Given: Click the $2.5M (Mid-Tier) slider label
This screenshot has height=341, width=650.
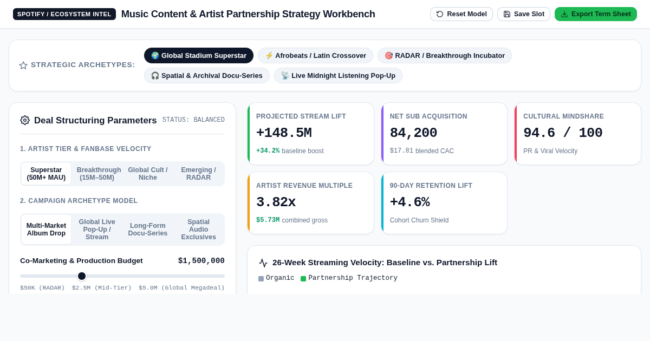Looking at the screenshot, I should tap(102, 288).
